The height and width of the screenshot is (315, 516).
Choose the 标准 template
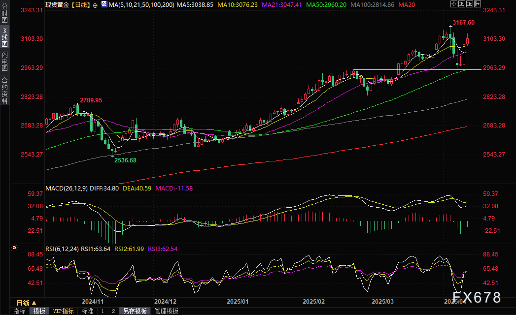(x=87, y=311)
